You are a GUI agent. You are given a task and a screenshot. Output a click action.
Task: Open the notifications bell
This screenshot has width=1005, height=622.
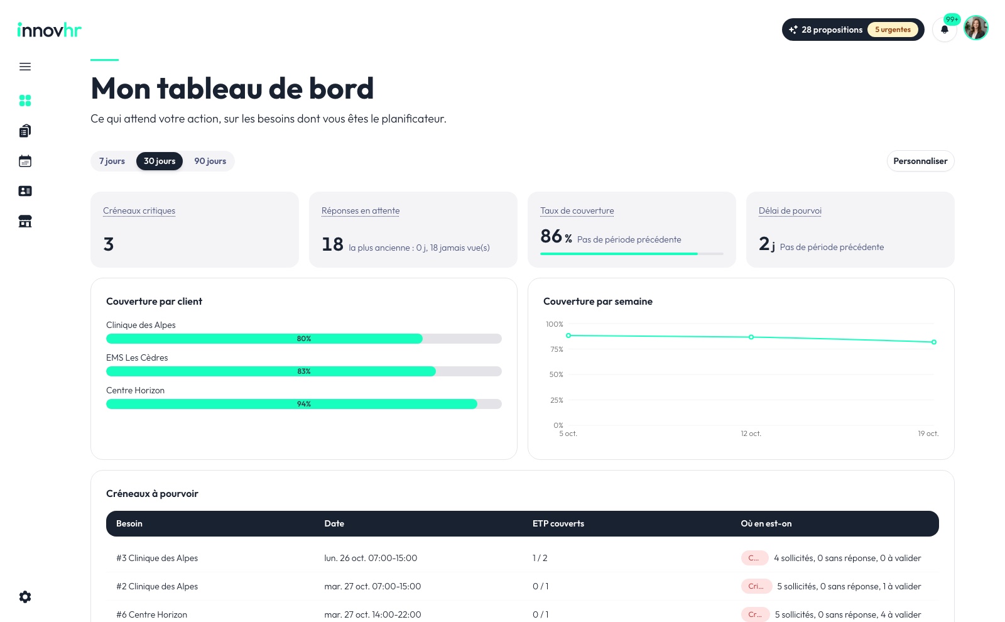[x=945, y=30]
